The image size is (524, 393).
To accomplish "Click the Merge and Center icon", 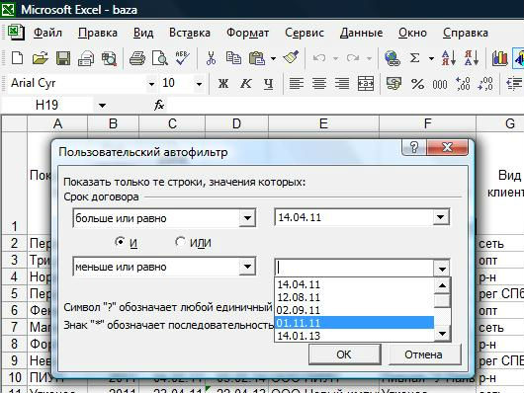I will 366,84.
